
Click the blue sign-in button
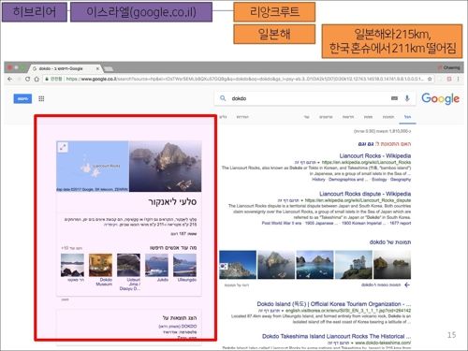click(x=22, y=98)
